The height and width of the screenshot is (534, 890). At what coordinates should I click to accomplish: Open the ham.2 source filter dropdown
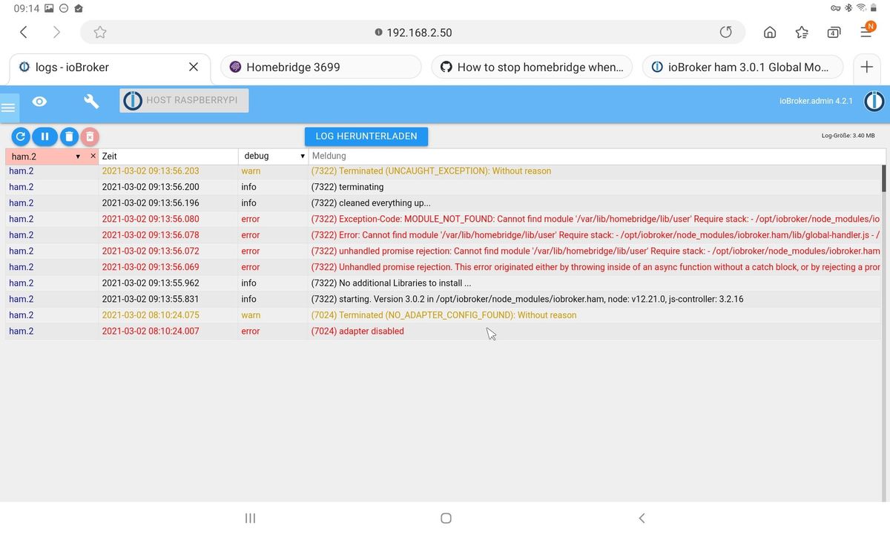(45, 156)
